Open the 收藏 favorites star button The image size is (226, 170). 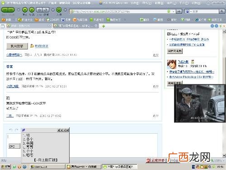6,19
